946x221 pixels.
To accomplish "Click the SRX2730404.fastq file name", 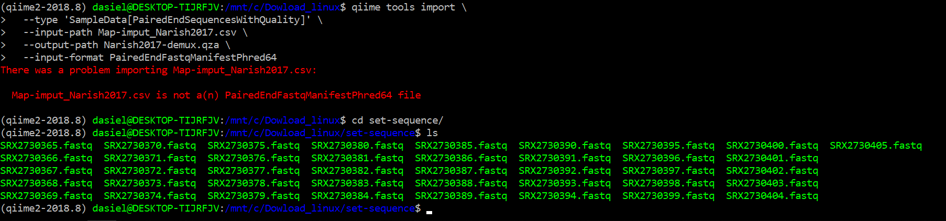I will 772,196.
